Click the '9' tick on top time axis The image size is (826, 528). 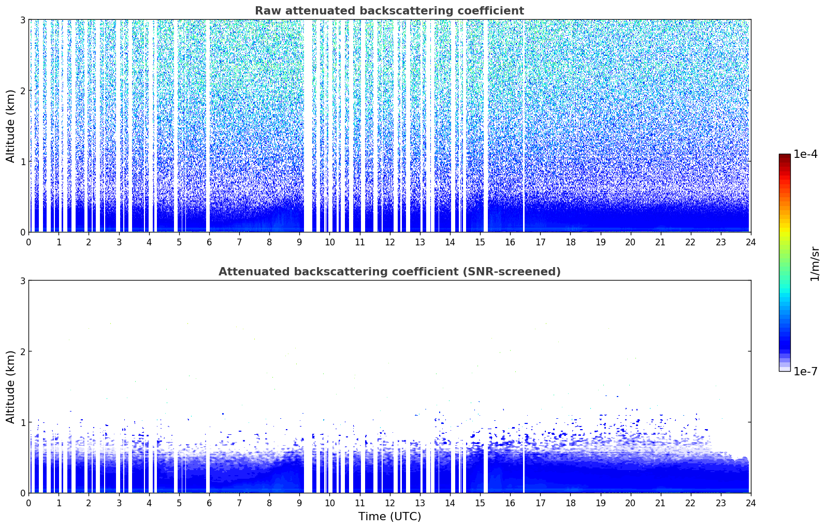click(299, 242)
